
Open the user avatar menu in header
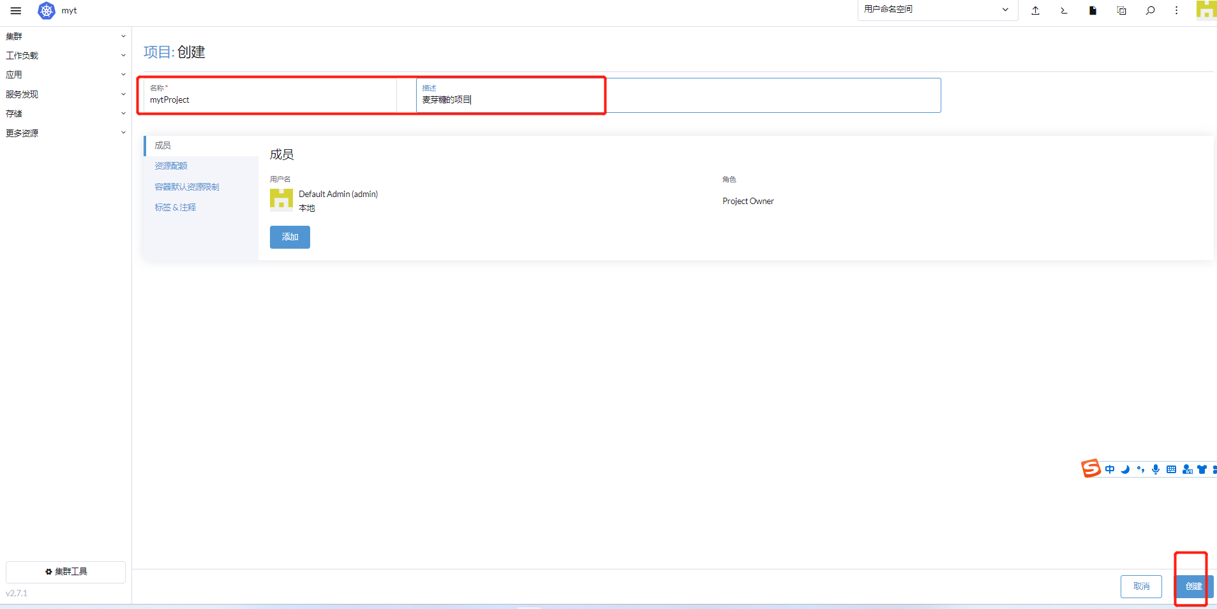coord(1206,10)
